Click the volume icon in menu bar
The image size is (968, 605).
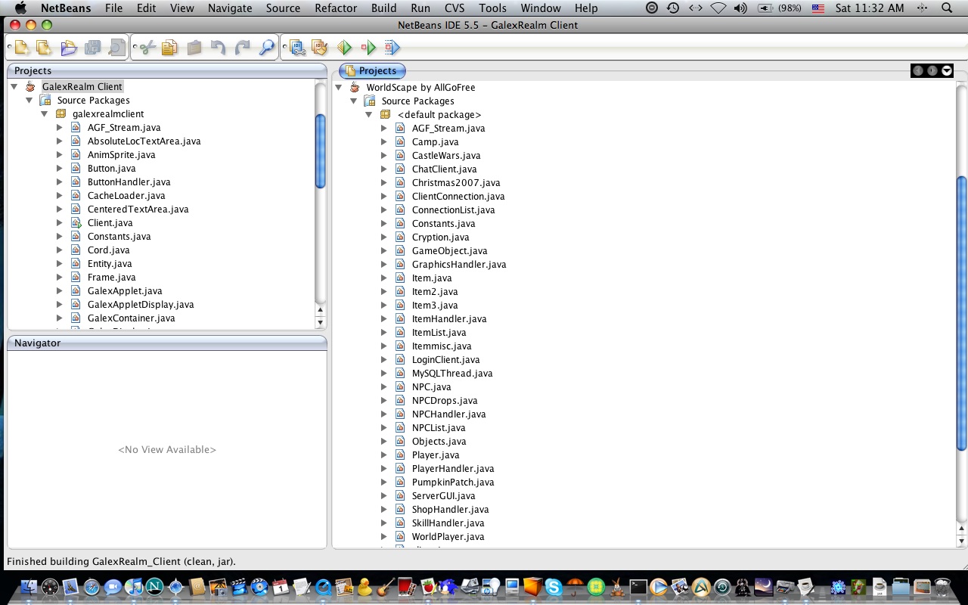(740, 8)
